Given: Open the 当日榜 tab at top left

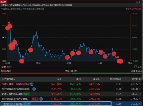Looking at the screenshot, I should click(3, 2).
